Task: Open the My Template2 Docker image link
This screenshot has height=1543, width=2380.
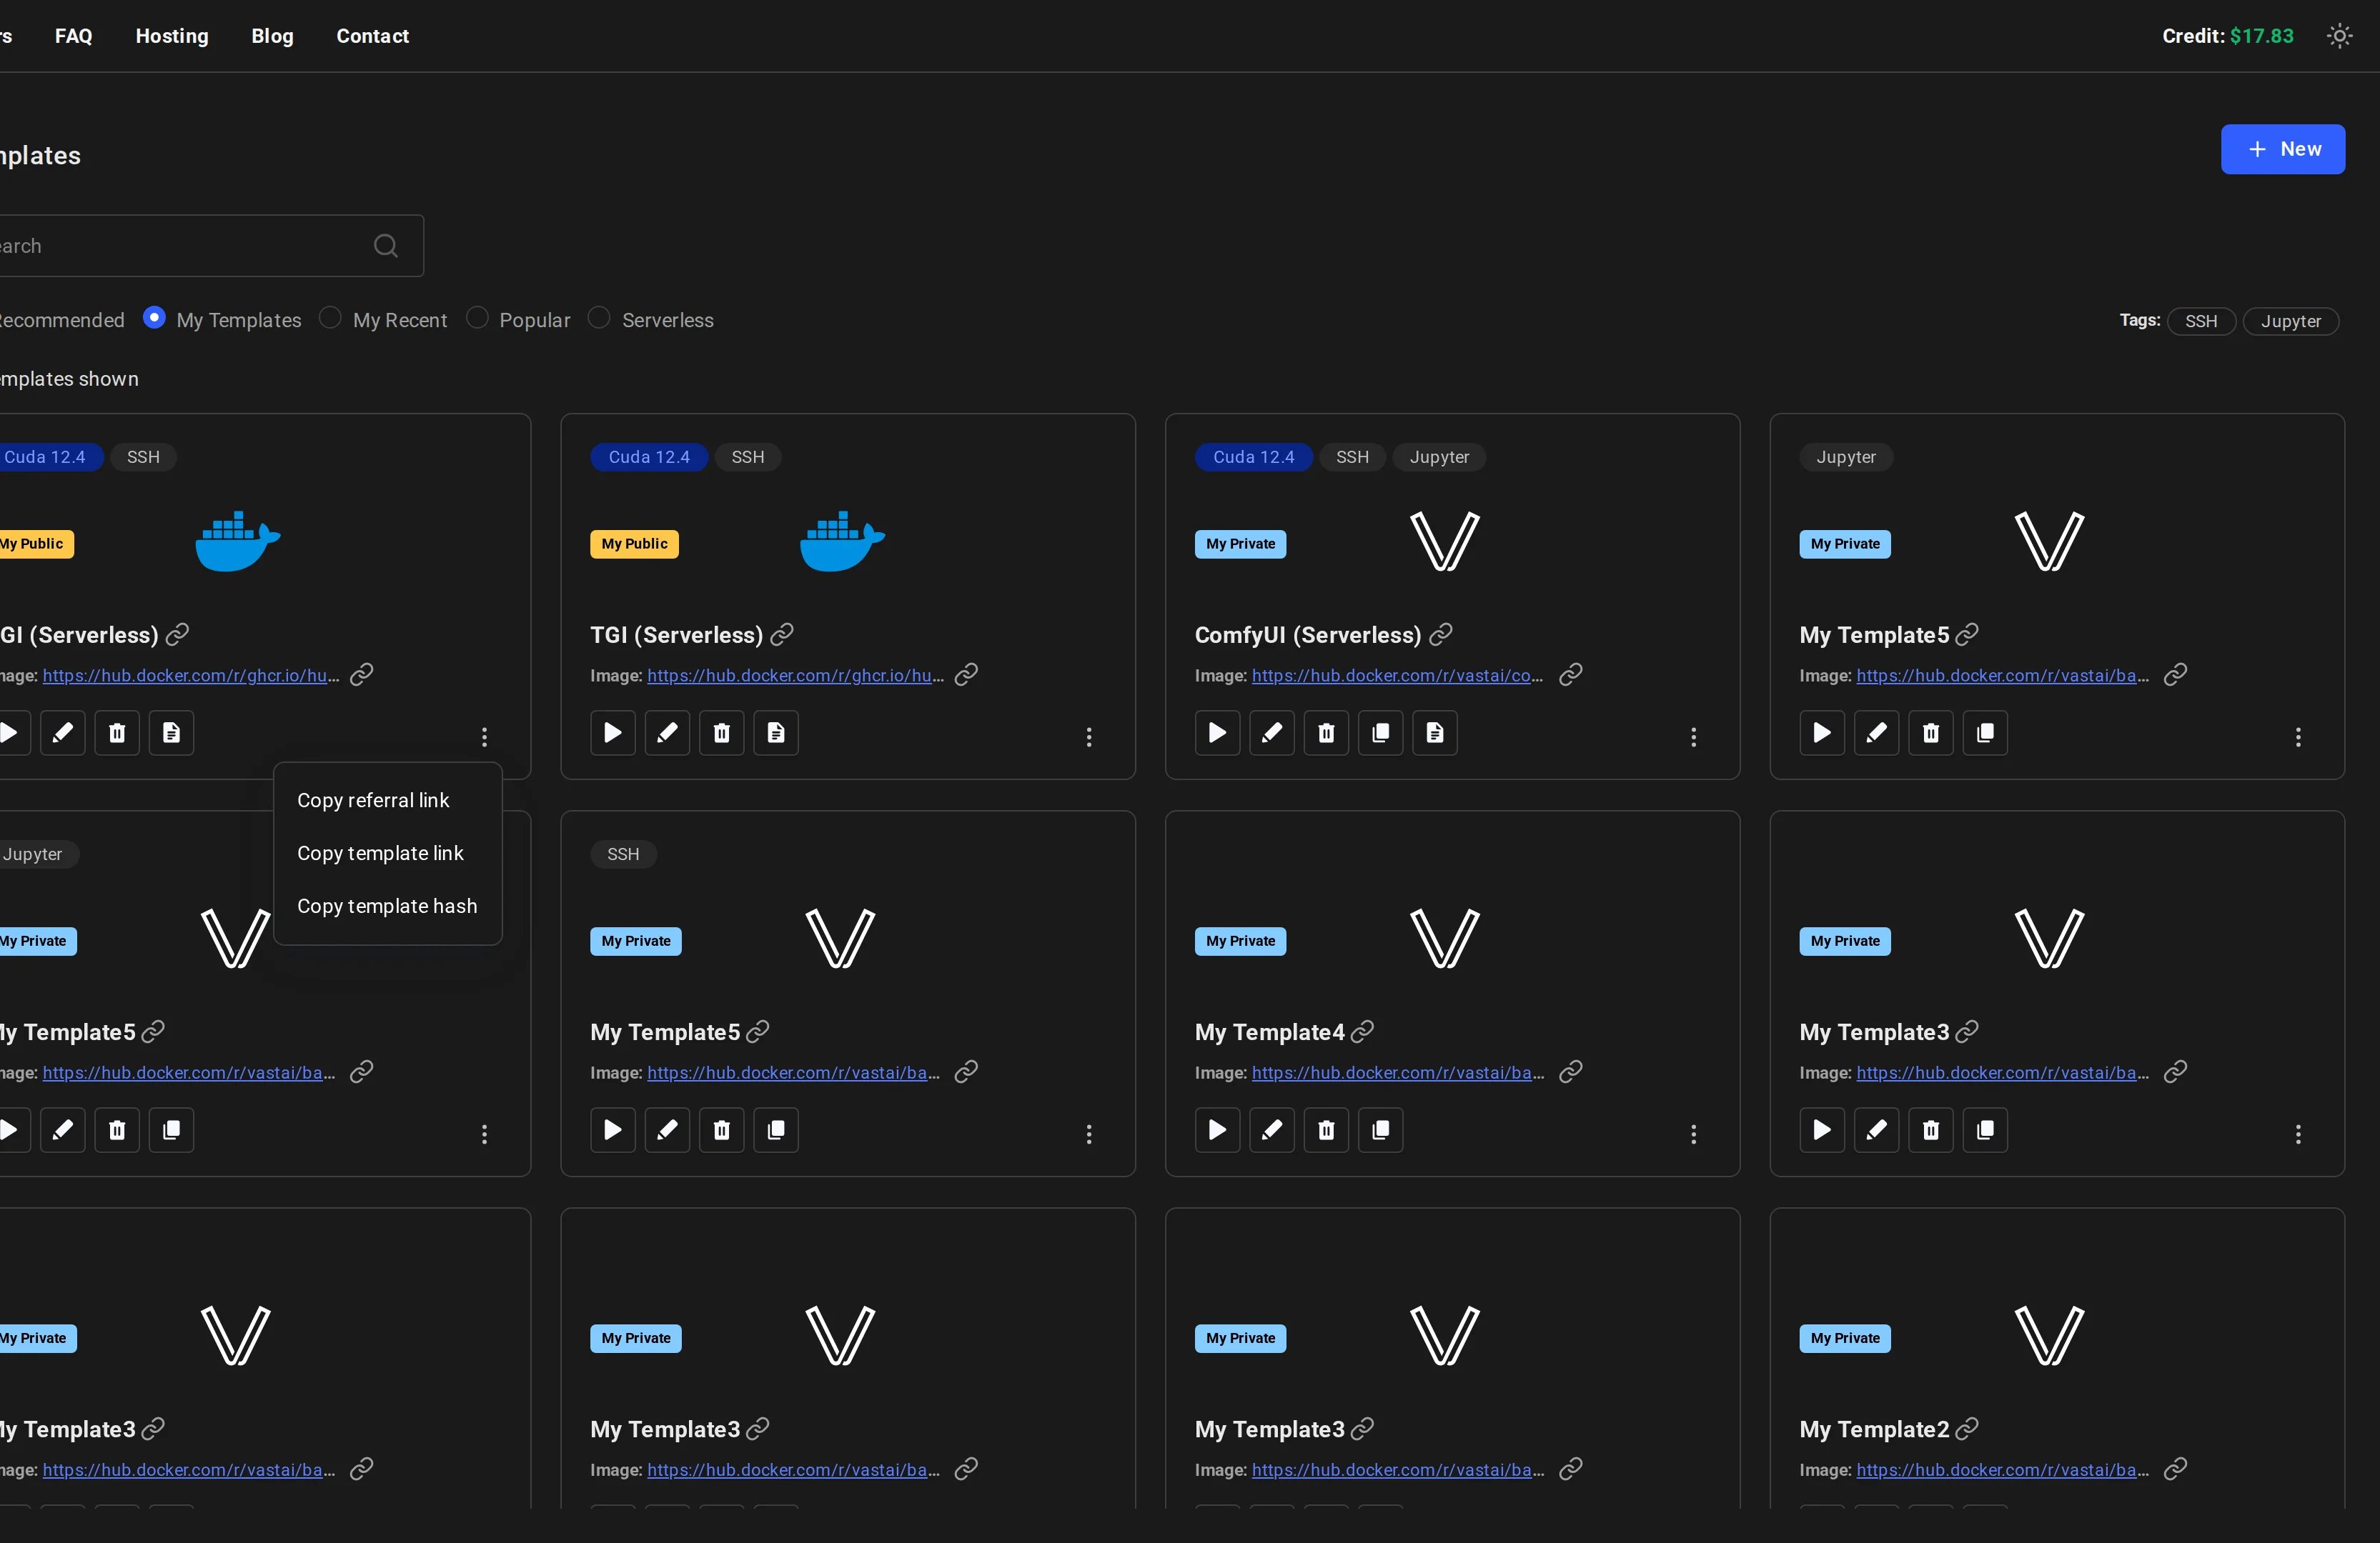Action: tap(2002, 1470)
